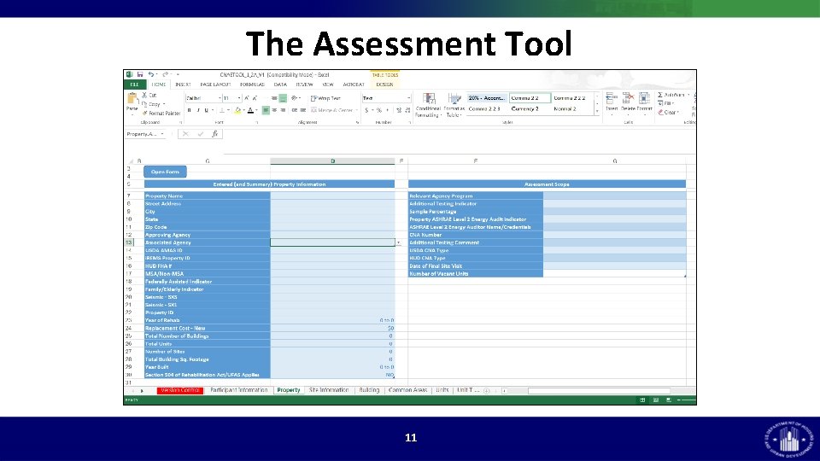This screenshot has height=461, width=820.
Task: Open the FILE ribbon tab
Action: (134, 85)
